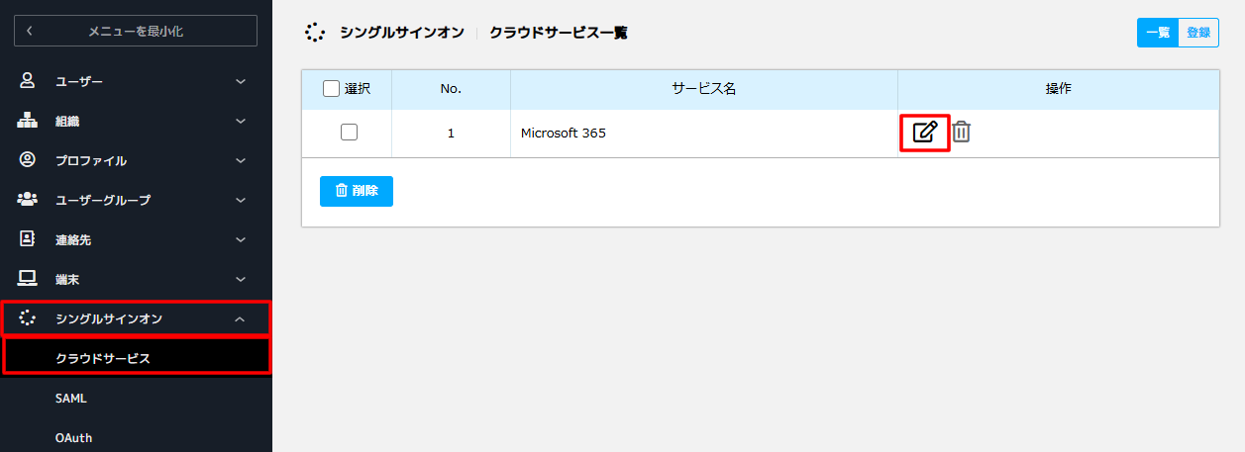Select the 組織 menu label
Image resolution: width=1245 pixels, height=452 pixels.
coord(67,121)
